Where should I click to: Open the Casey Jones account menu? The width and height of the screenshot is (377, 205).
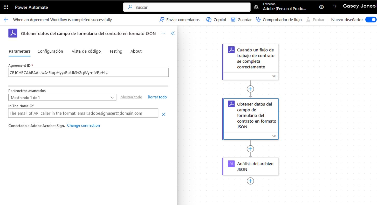(359, 6)
